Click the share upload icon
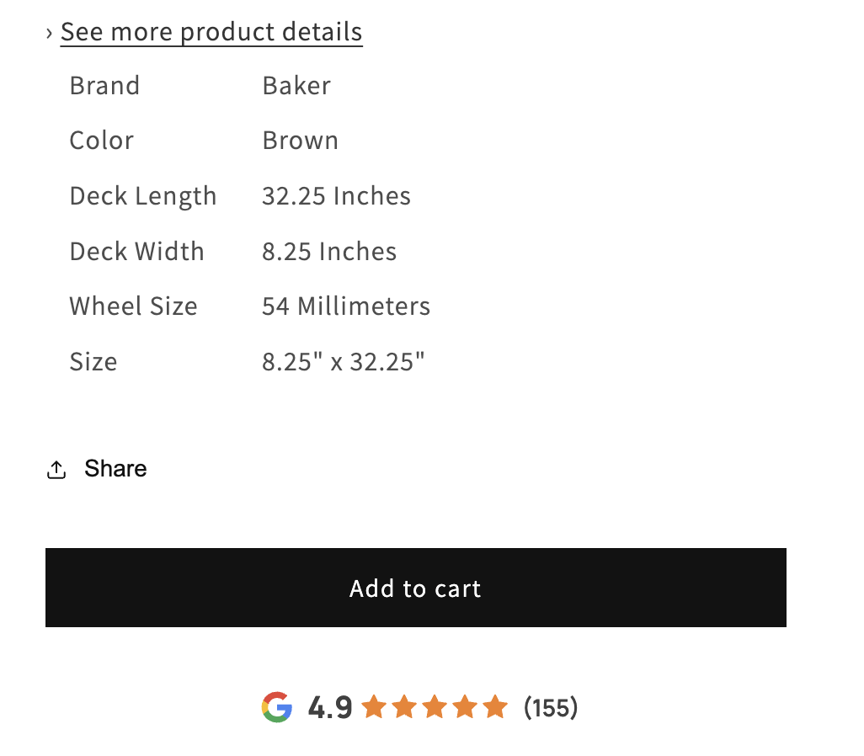The height and width of the screenshot is (756, 864). 56,470
